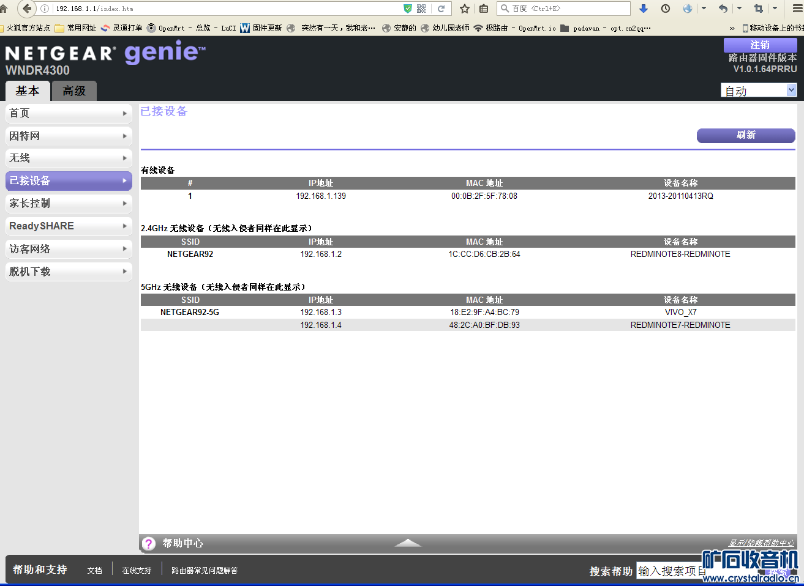Click the MAC address 00:0B:2F:5F:78:08
The width and height of the screenshot is (804, 586).
coord(484,196)
